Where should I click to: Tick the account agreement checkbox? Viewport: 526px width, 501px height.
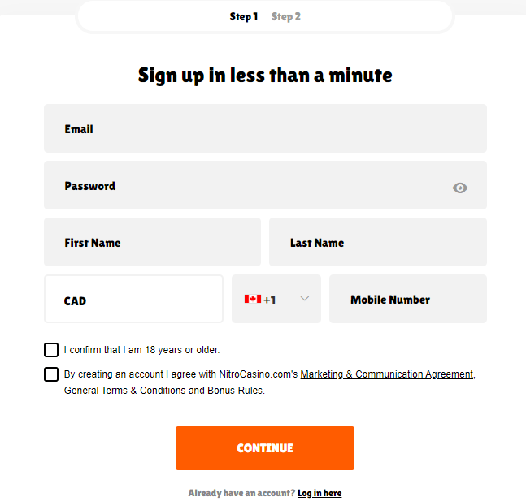[x=51, y=374]
